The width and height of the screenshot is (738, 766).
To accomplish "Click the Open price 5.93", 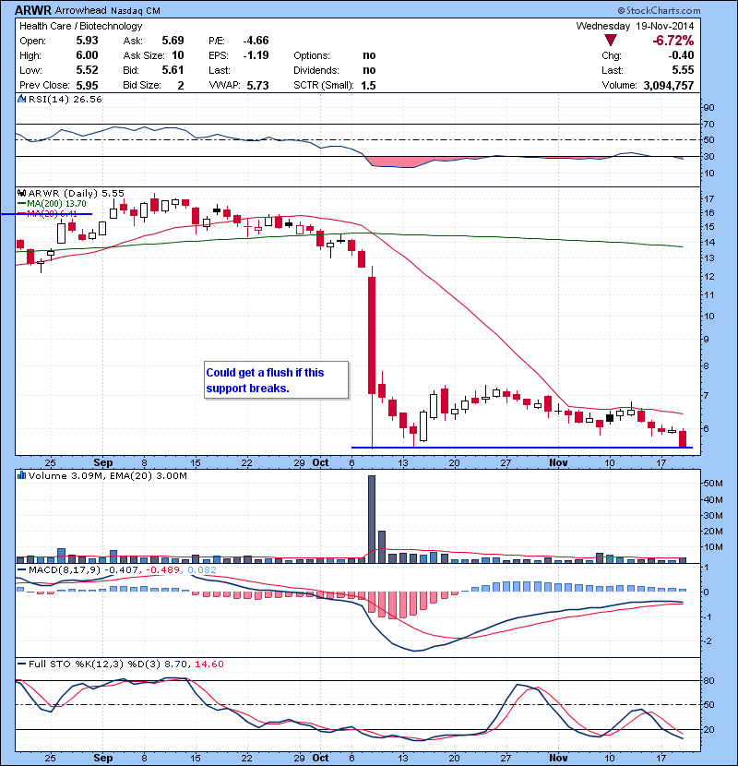I will click(87, 41).
